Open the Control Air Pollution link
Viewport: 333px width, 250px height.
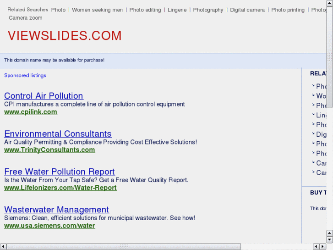(x=44, y=96)
